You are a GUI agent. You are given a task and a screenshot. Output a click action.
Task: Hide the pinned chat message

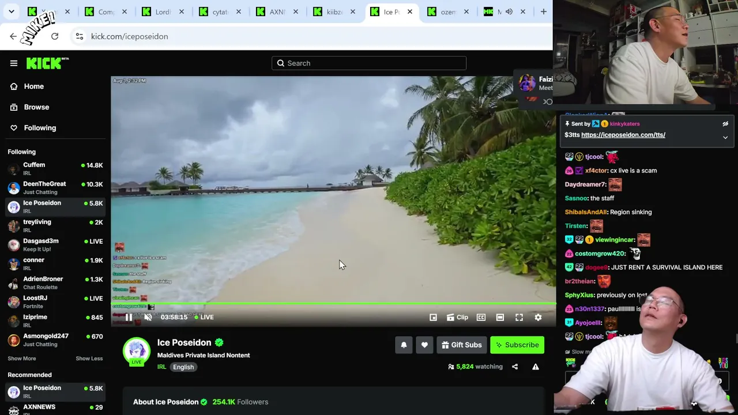tap(725, 124)
